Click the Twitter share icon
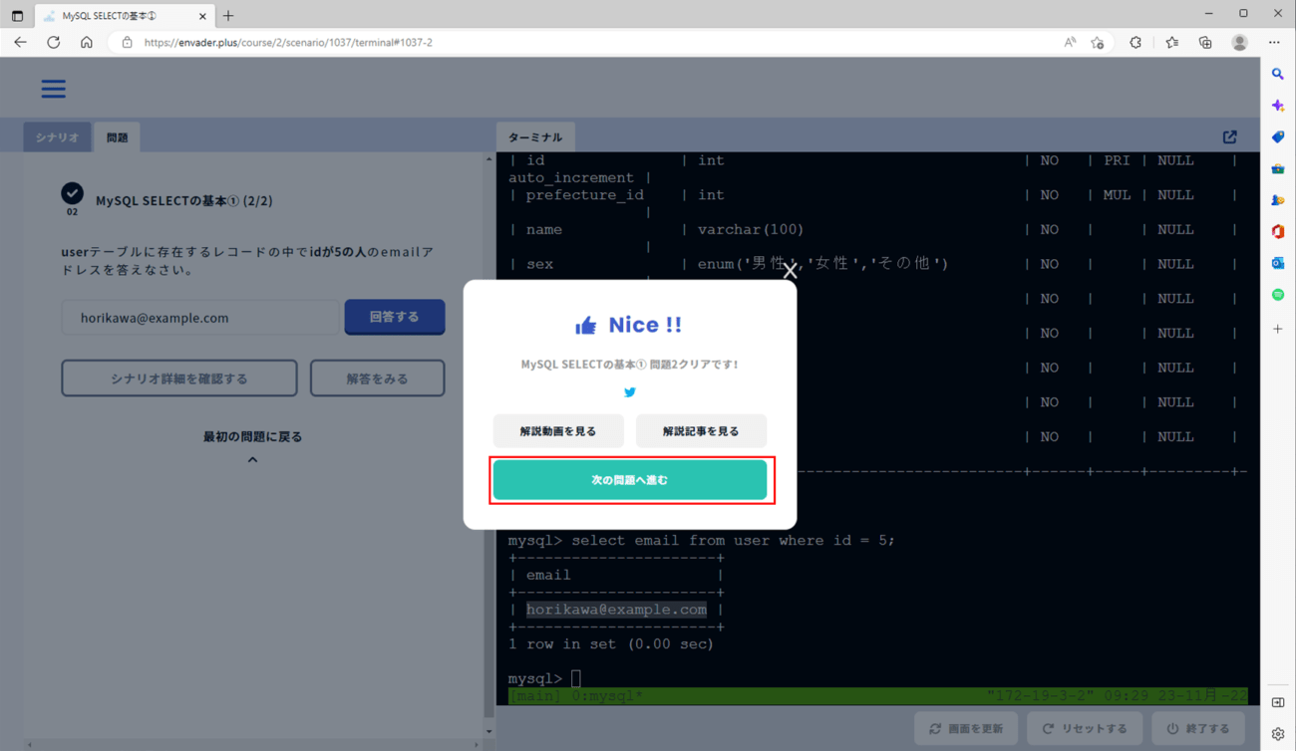 tap(629, 392)
